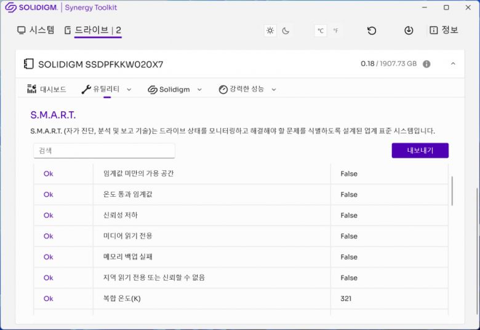Click the 대시보드 chart icon
The width and height of the screenshot is (480, 330).
tap(31, 89)
